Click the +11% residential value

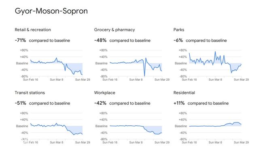[179, 103]
